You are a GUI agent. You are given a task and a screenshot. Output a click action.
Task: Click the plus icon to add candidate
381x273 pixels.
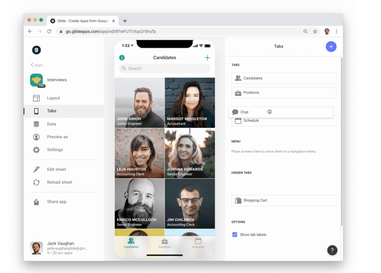coord(207,58)
